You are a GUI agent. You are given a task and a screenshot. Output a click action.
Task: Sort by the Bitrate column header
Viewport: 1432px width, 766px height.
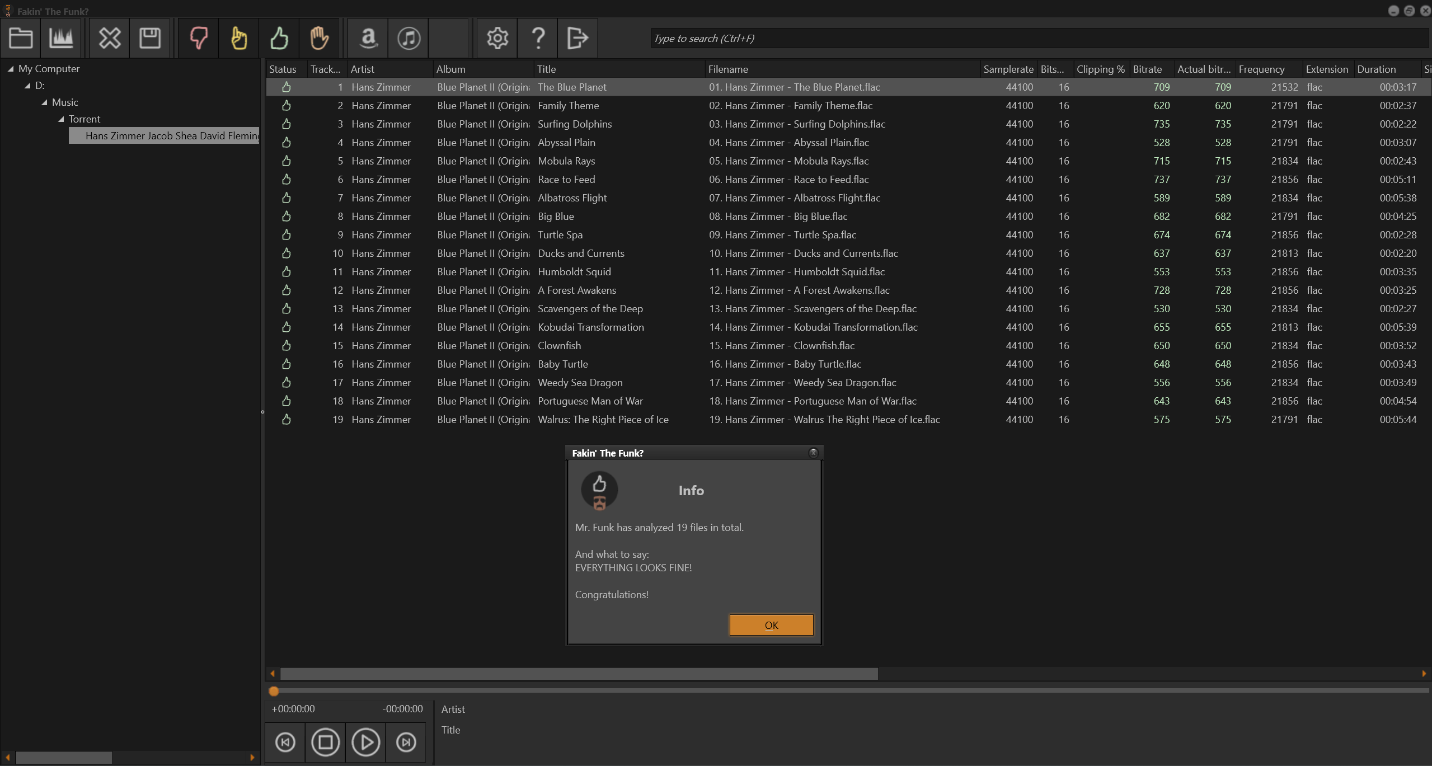point(1147,69)
